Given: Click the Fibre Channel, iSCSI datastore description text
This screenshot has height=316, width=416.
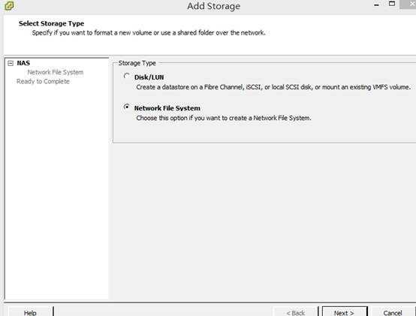Looking at the screenshot, I should (273, 87).
